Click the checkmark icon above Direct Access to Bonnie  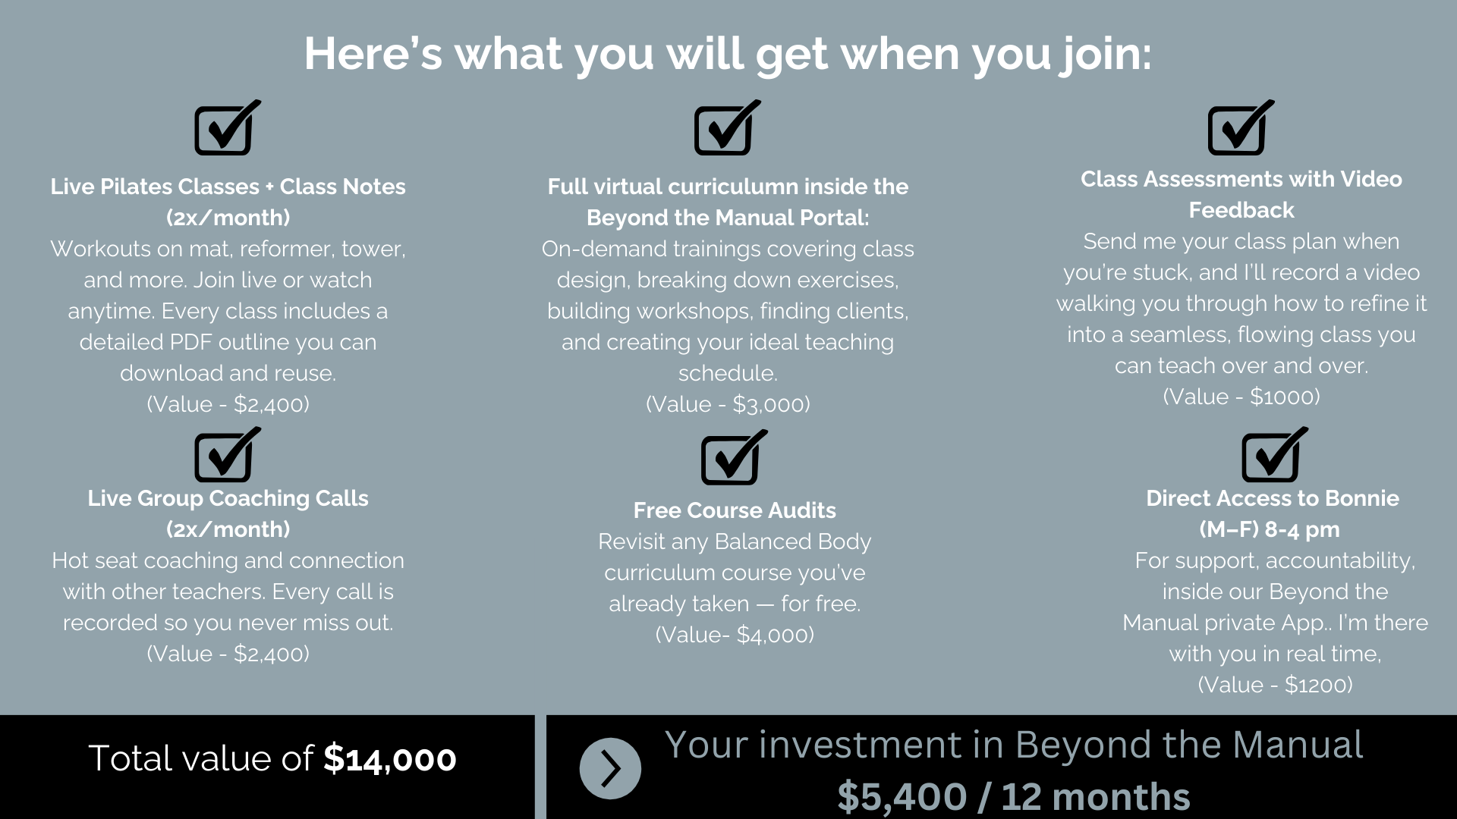(1273, 456)
